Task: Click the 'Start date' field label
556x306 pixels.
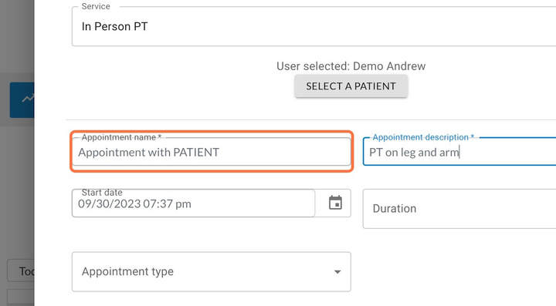Action: click(x=102, y=193)
